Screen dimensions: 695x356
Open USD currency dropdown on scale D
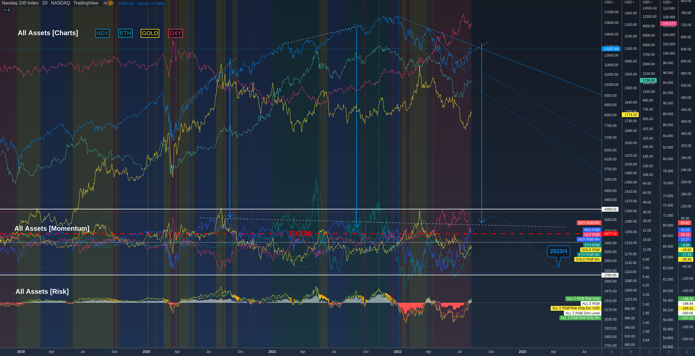click(668, 2)
